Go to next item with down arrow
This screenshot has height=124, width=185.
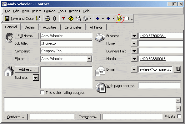pos(108,19)
